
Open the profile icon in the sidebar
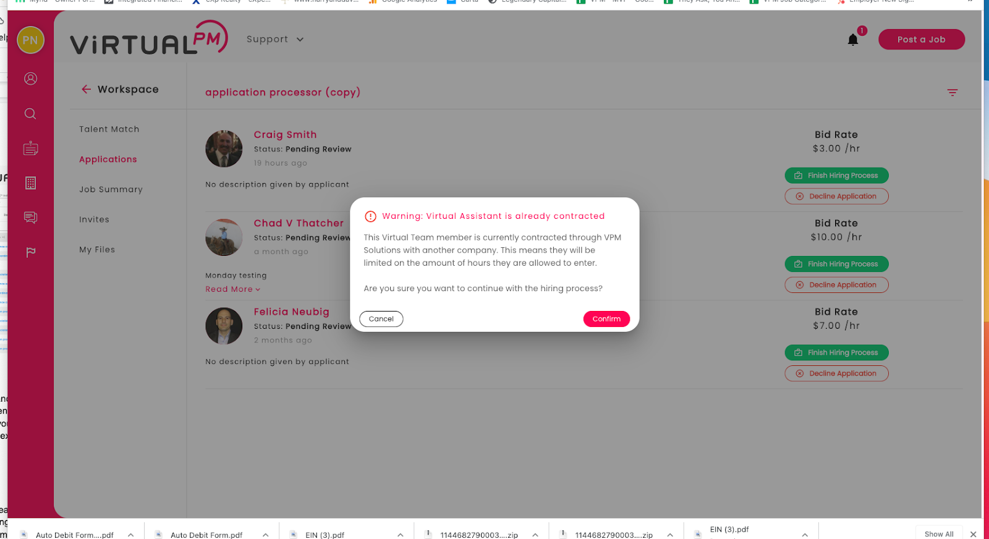[x=30, y=79]
